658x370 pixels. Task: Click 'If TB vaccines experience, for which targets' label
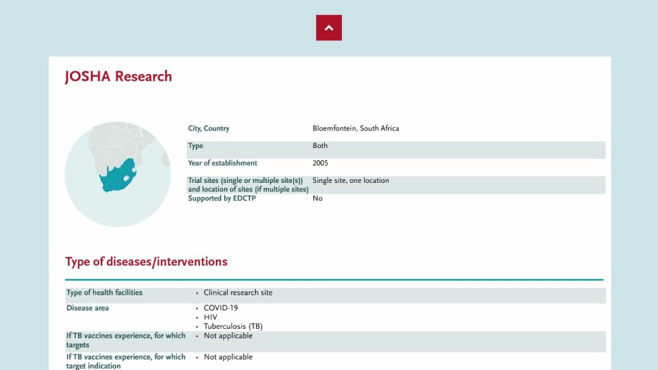[x=125, y=341]
